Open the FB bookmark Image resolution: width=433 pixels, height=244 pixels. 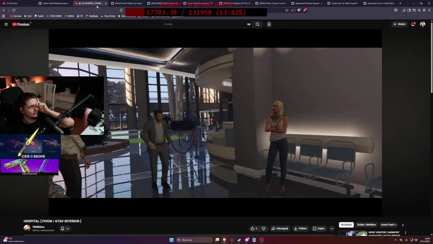pos(80,16)
